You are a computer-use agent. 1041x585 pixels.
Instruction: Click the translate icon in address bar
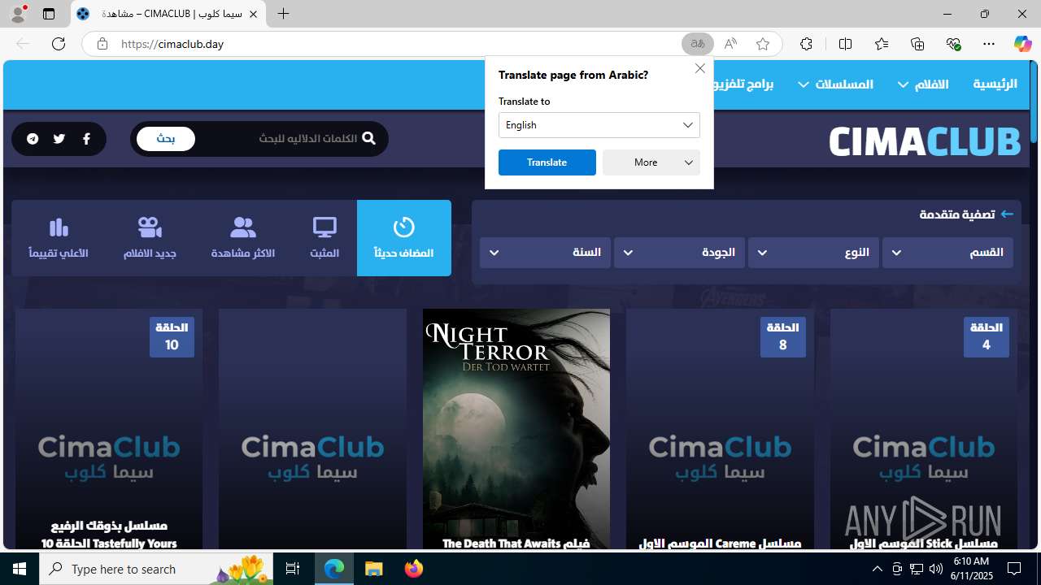pyautogui.click(x=697, y=44)
